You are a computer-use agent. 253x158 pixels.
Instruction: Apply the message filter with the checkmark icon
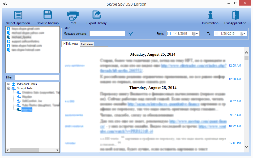pyautogui.click(x=130, y=33)
